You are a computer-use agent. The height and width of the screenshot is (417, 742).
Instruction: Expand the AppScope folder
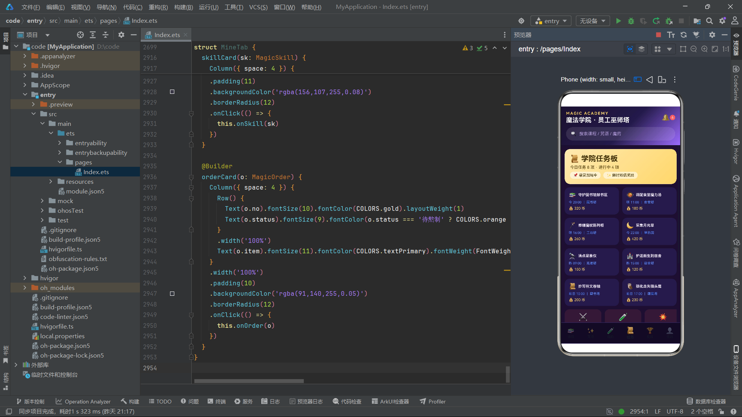pyautogui.click(x=25, y=85)
